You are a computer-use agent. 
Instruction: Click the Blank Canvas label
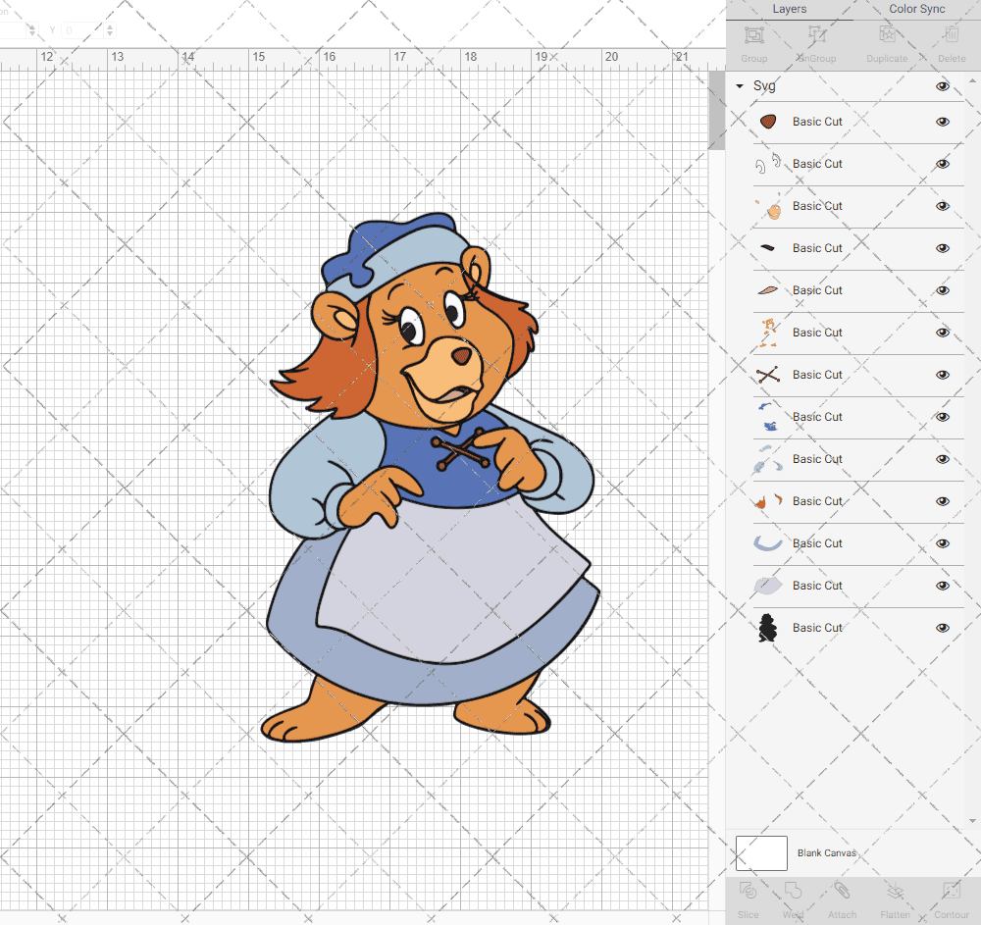pyautogui.click(x=826, y=852)
